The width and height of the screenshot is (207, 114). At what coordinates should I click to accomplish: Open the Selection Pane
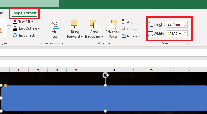click(x=113, y=29)
